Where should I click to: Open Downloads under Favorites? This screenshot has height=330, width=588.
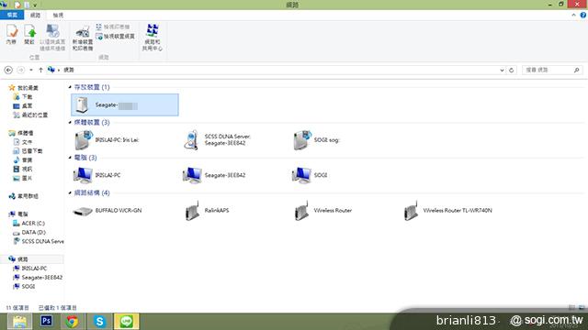tap(22, 96)
